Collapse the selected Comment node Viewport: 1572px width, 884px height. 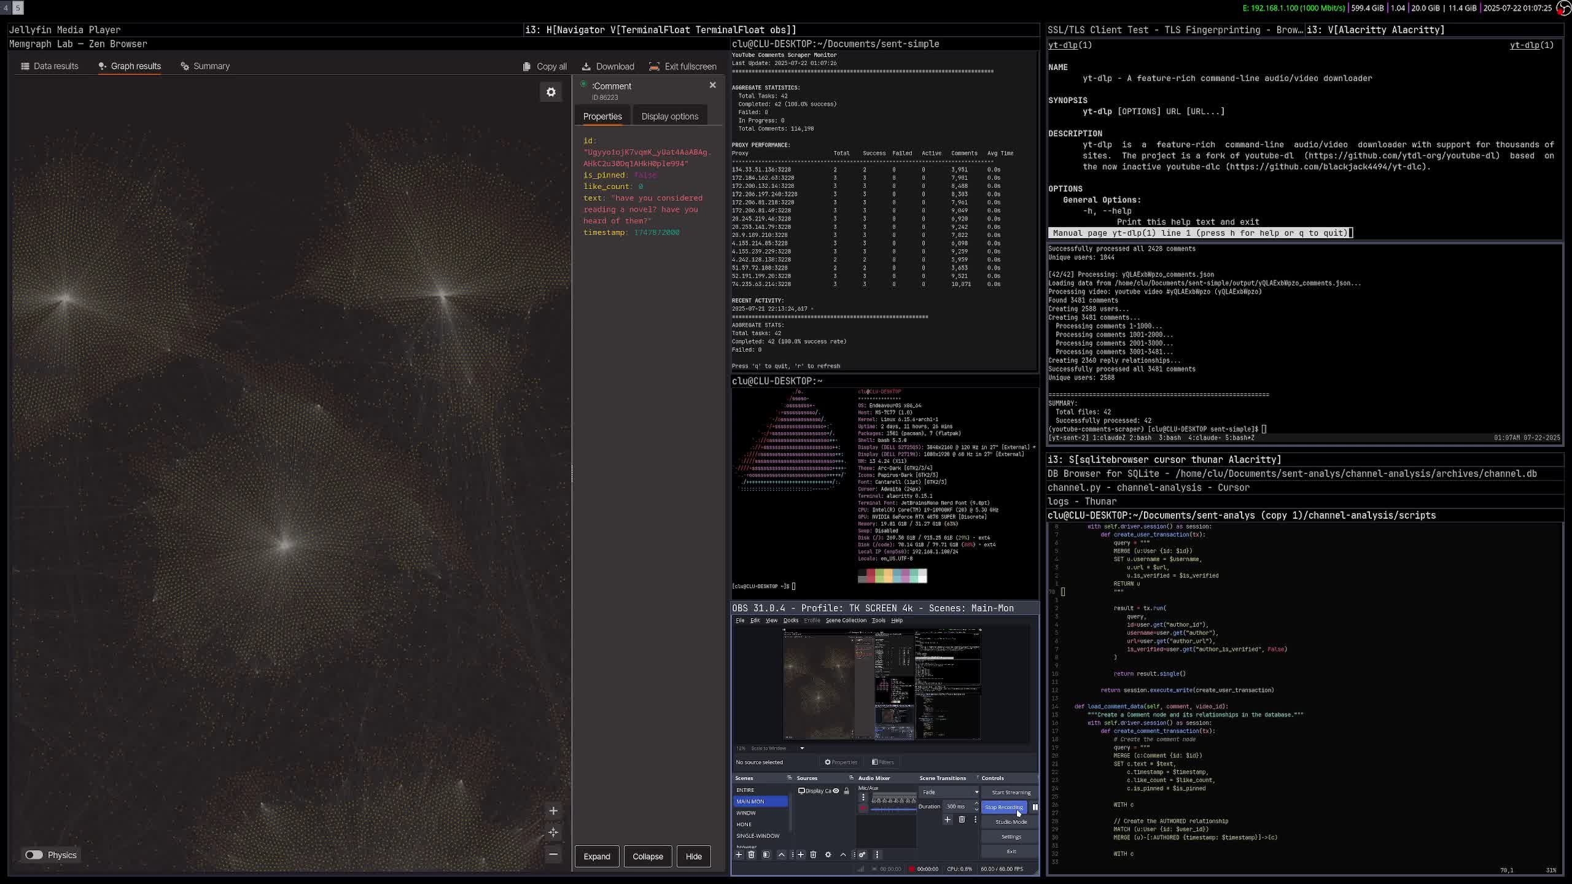[648, 856]
